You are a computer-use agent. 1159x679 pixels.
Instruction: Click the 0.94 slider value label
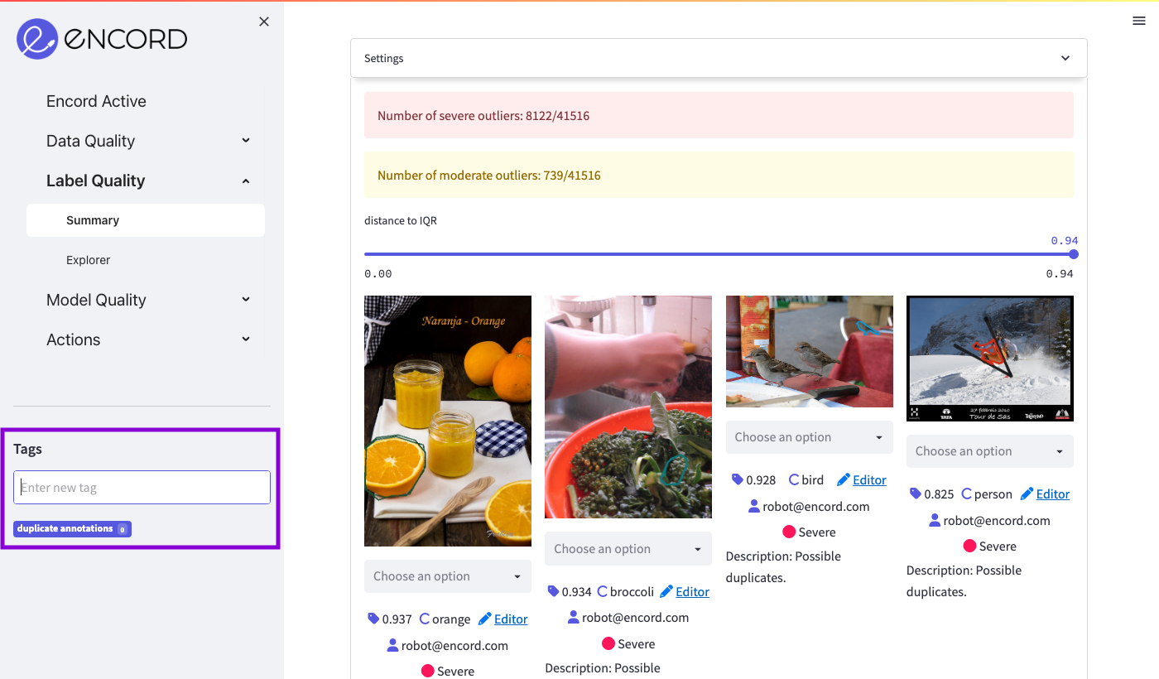click(1065, 240)
